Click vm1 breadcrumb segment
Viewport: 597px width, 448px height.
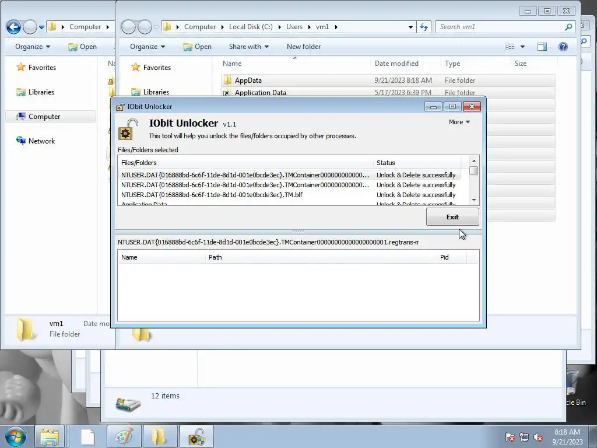tap(322, 27)
